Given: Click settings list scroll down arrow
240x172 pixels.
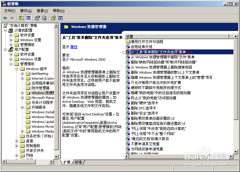Looking at the screenshot, I should coord(236,152).
